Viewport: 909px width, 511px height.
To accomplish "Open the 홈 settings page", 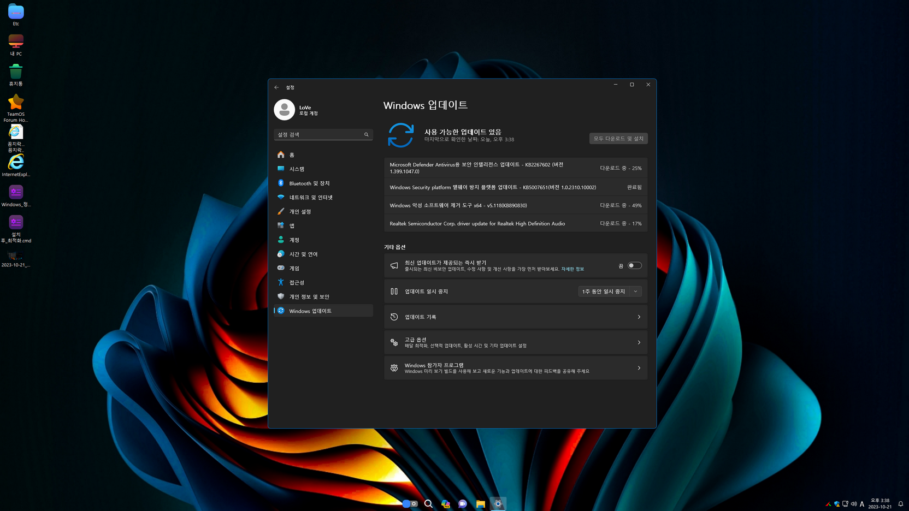I will click(323, 155).
